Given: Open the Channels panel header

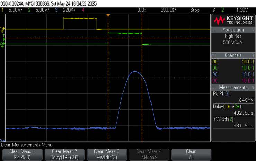Looking at the screenshot, I should click(x=233, y=55).
